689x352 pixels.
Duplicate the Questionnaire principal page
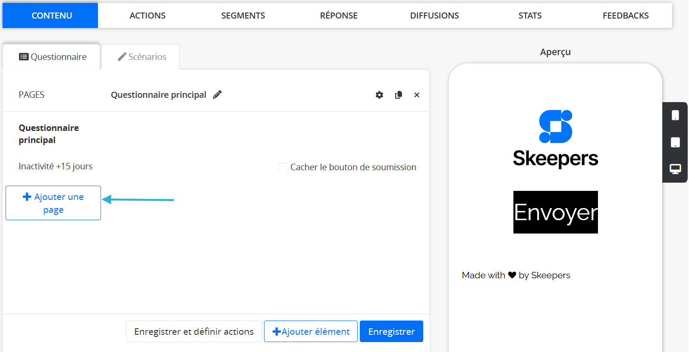(398, 95)
